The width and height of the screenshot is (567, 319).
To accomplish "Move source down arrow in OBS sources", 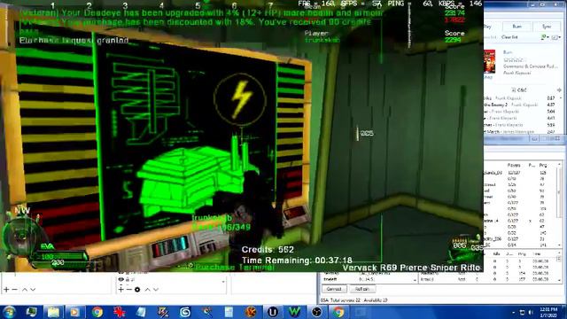I will tap(156, 290).
